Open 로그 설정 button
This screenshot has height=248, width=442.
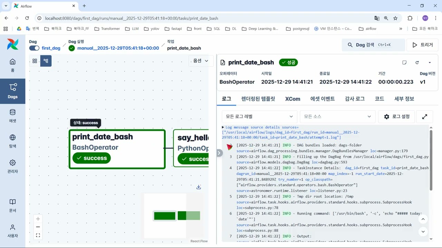click(x=396, y=116)
